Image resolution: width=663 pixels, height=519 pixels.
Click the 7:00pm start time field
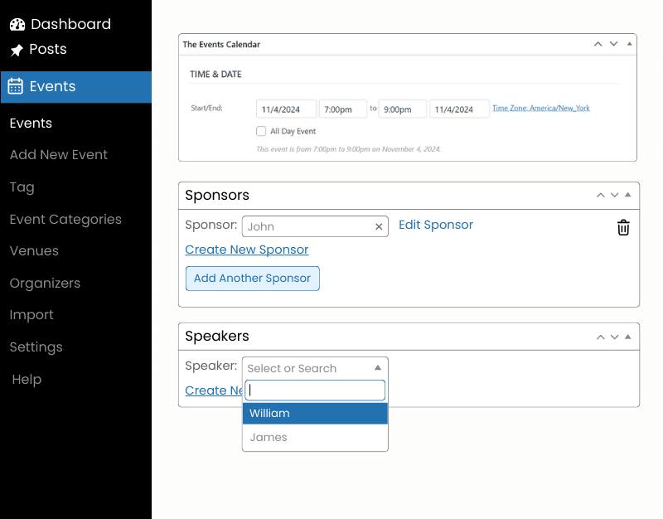pos(342,109)
